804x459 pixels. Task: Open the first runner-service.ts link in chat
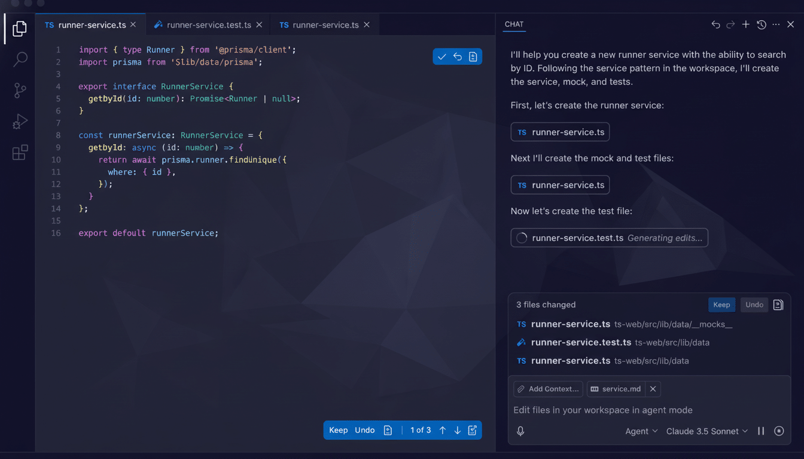(x=560, y=131)
